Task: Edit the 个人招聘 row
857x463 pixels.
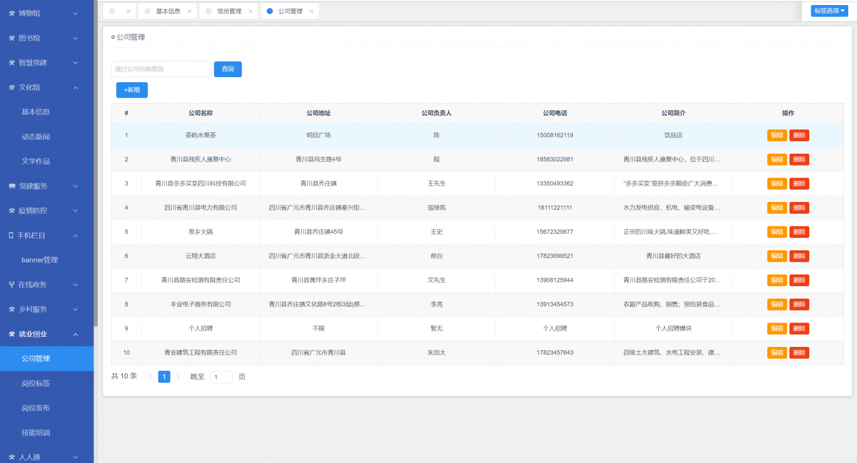Action: pos(777,329)
